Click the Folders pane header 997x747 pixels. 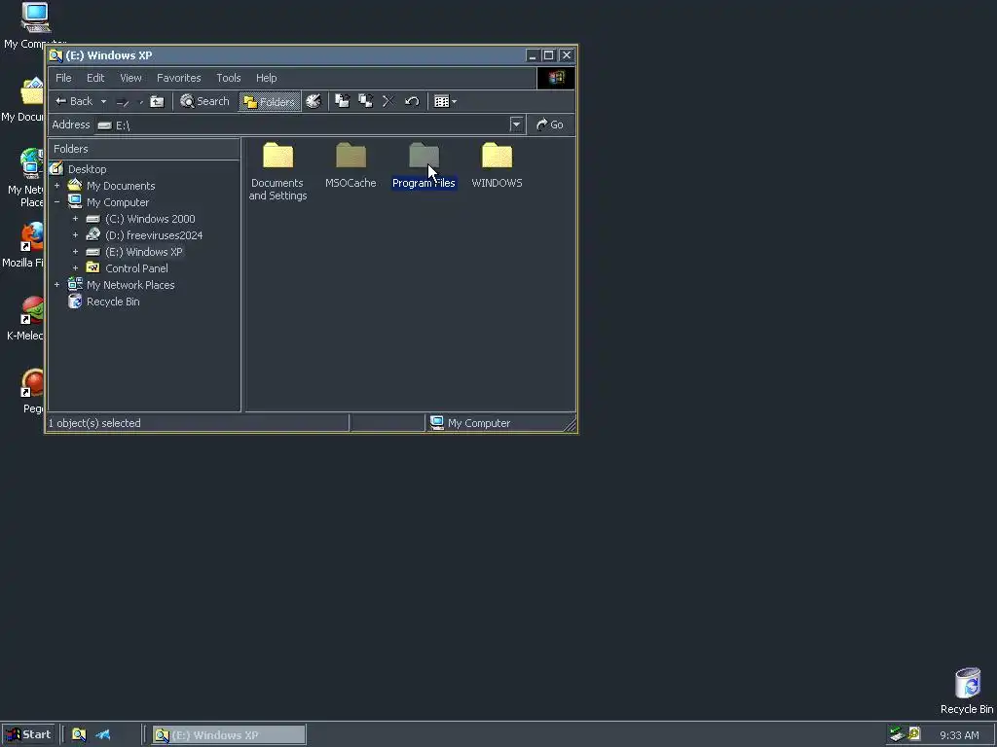(144, 149)
